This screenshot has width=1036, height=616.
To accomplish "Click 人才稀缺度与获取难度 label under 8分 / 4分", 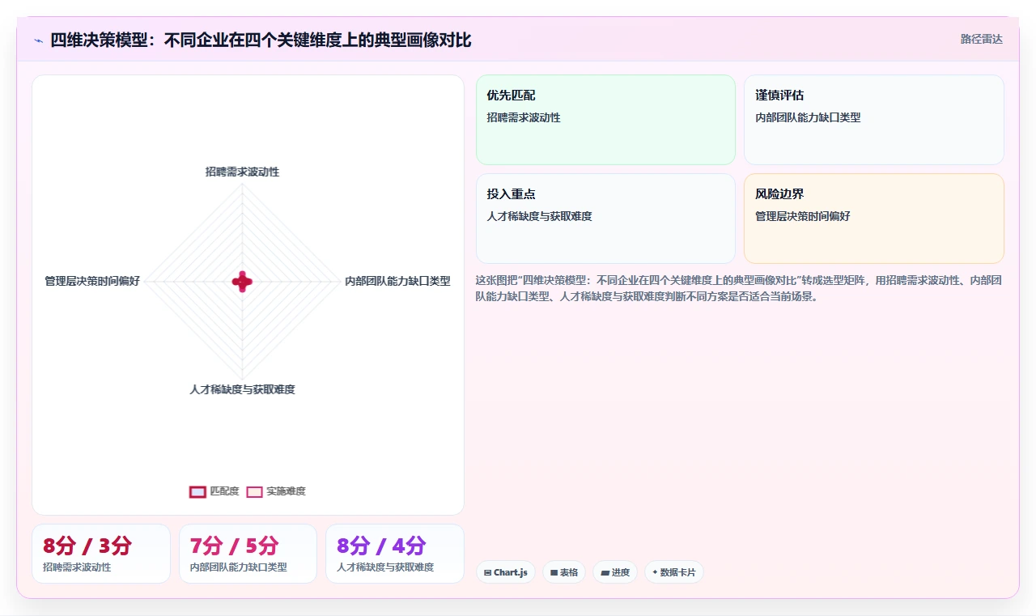I will point(385,567).
